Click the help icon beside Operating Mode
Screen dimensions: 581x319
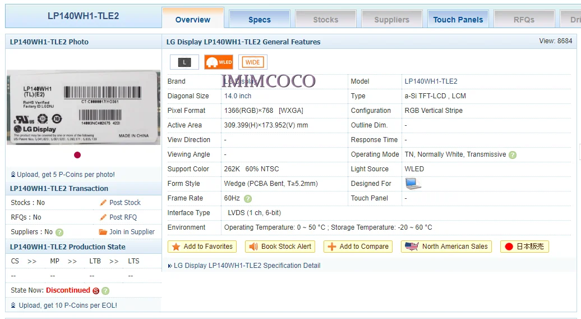513,155
